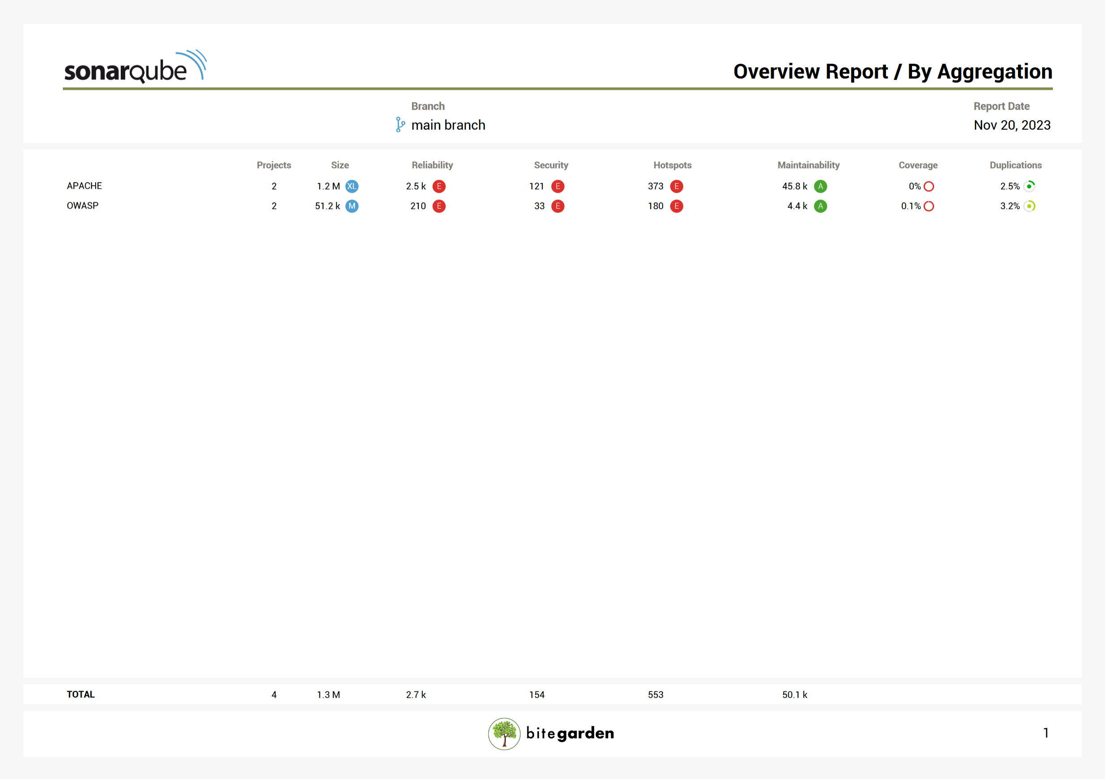Click the Reliability column header

432,165
